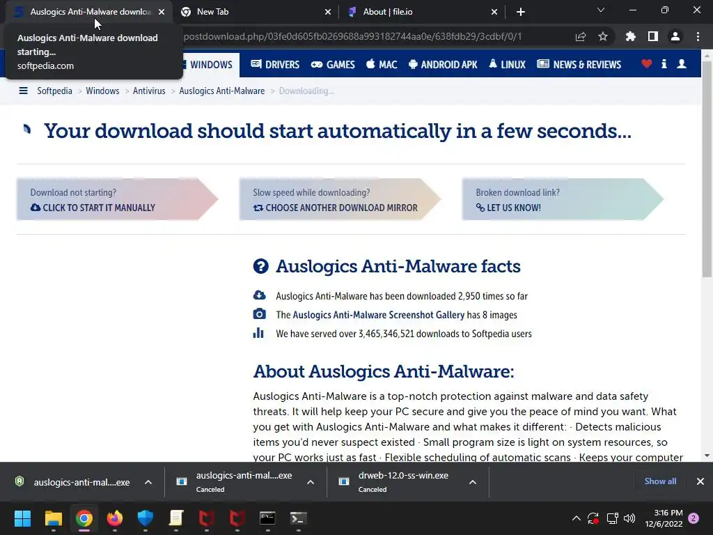The width and height of the screenshot is (713, 535).
Task: Click the blue question mark icon by facts heading
Action: click(261, 266)
